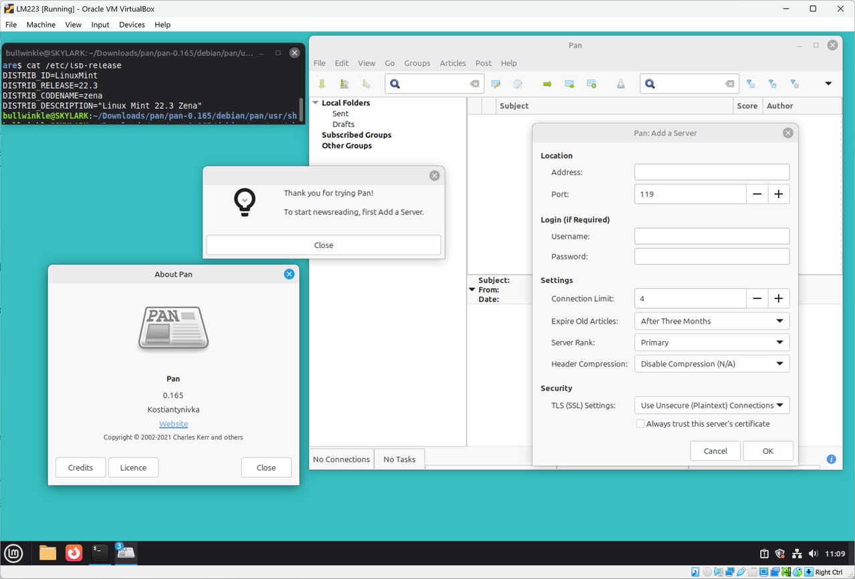Image resolution: width=855 pixels, height=579 pixels.
Task: Open the Header Compression dropdown
Action: 711,364
